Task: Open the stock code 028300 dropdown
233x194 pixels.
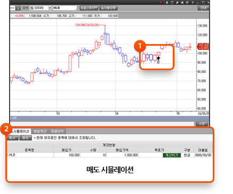Action: pyautogui.click(x=50, y=8)
